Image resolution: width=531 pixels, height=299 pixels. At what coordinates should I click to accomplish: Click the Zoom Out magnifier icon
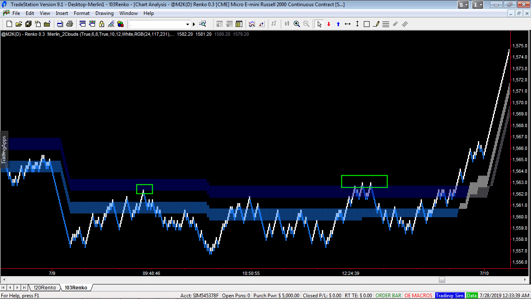click(306, 24)
